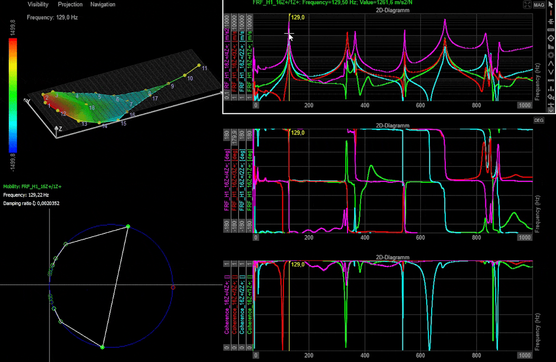Open the Projection menu
Image resolution: width=556 pixels, height=362 pixels.
(x=70, y=4)
